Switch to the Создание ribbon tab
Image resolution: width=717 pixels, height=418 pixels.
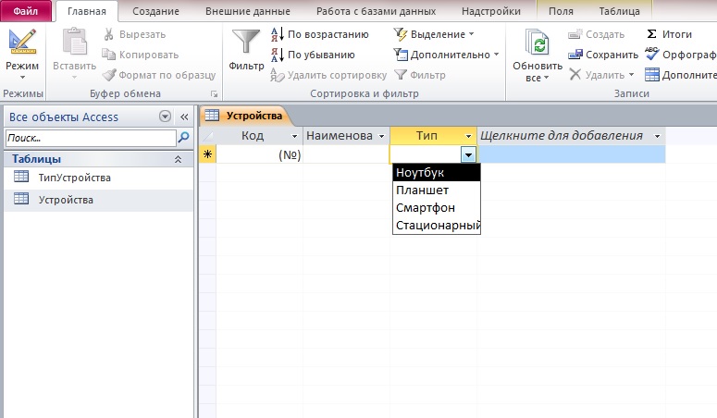155,11
